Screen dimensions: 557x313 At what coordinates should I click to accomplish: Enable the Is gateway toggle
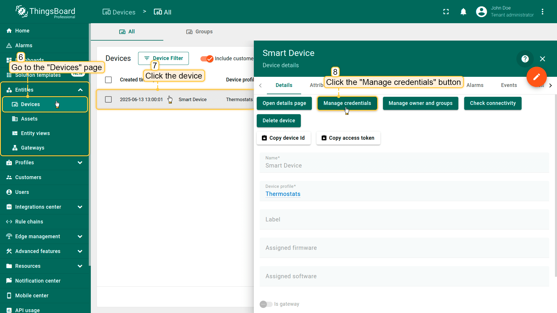click(x=266, y=304)
